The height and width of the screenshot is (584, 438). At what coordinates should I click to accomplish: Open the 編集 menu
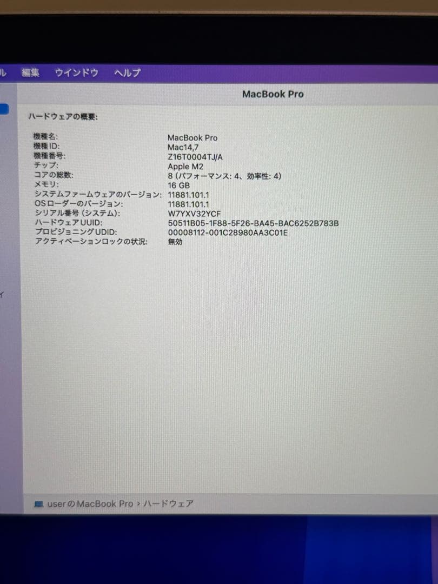tap(30, 73)
